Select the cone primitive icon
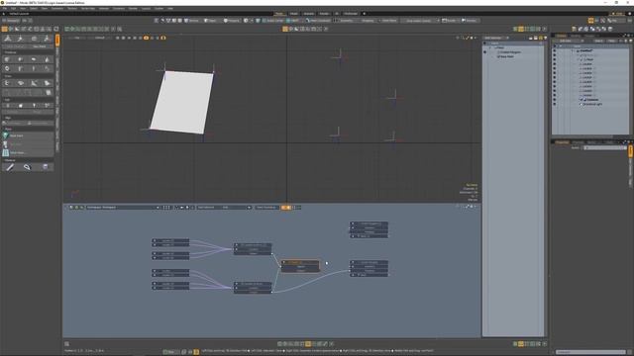The height and width of the screenshot is (356, 634). 47,59
